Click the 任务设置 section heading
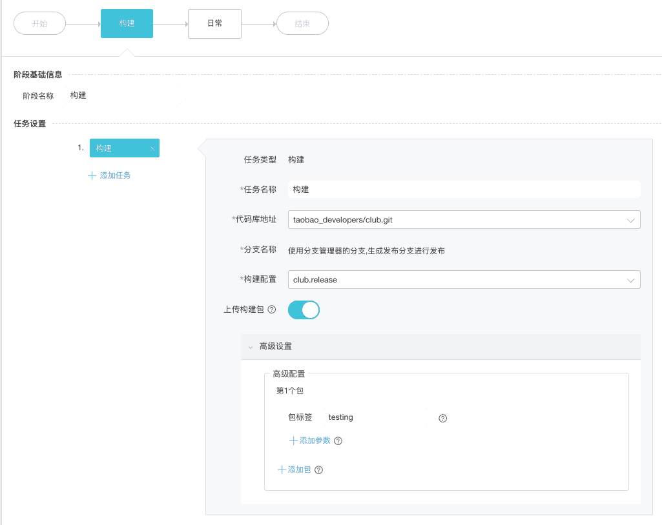The image size is (662, 525). pos(30,124)
